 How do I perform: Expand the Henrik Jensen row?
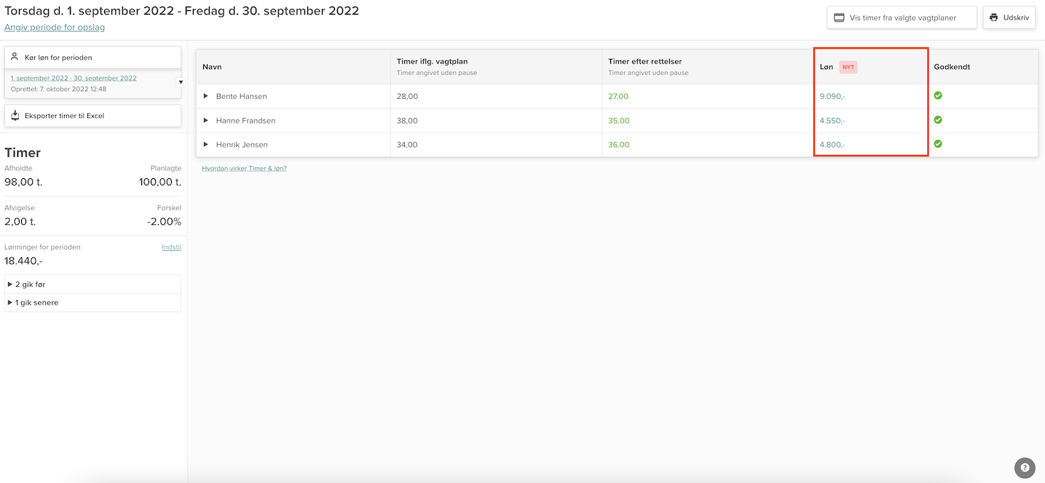coord(206,145)
